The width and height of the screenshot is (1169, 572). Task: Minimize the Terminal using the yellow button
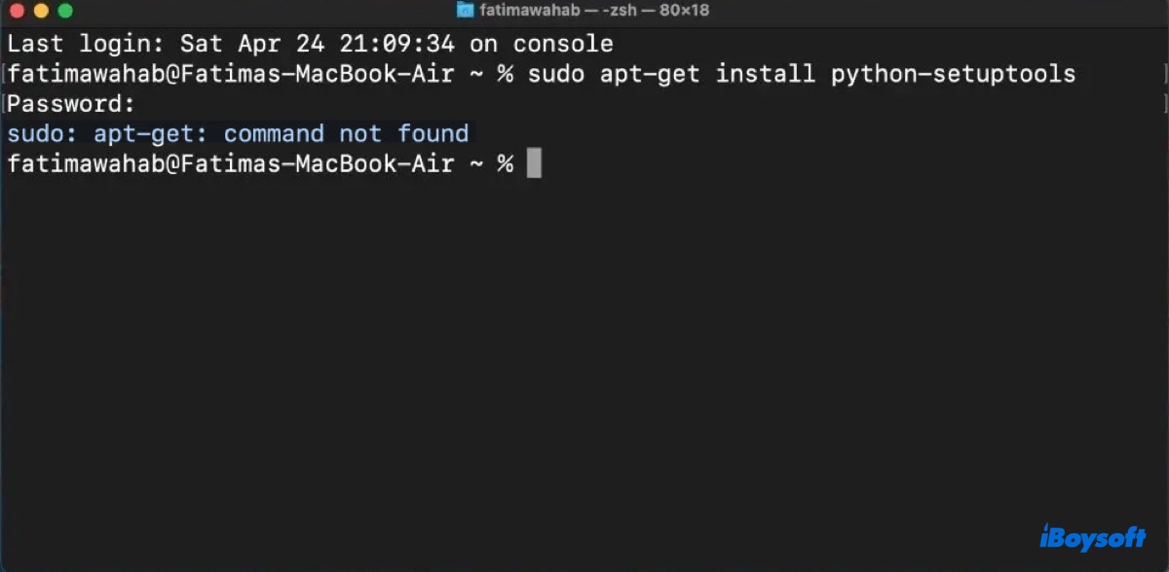(x=41, y=11)
